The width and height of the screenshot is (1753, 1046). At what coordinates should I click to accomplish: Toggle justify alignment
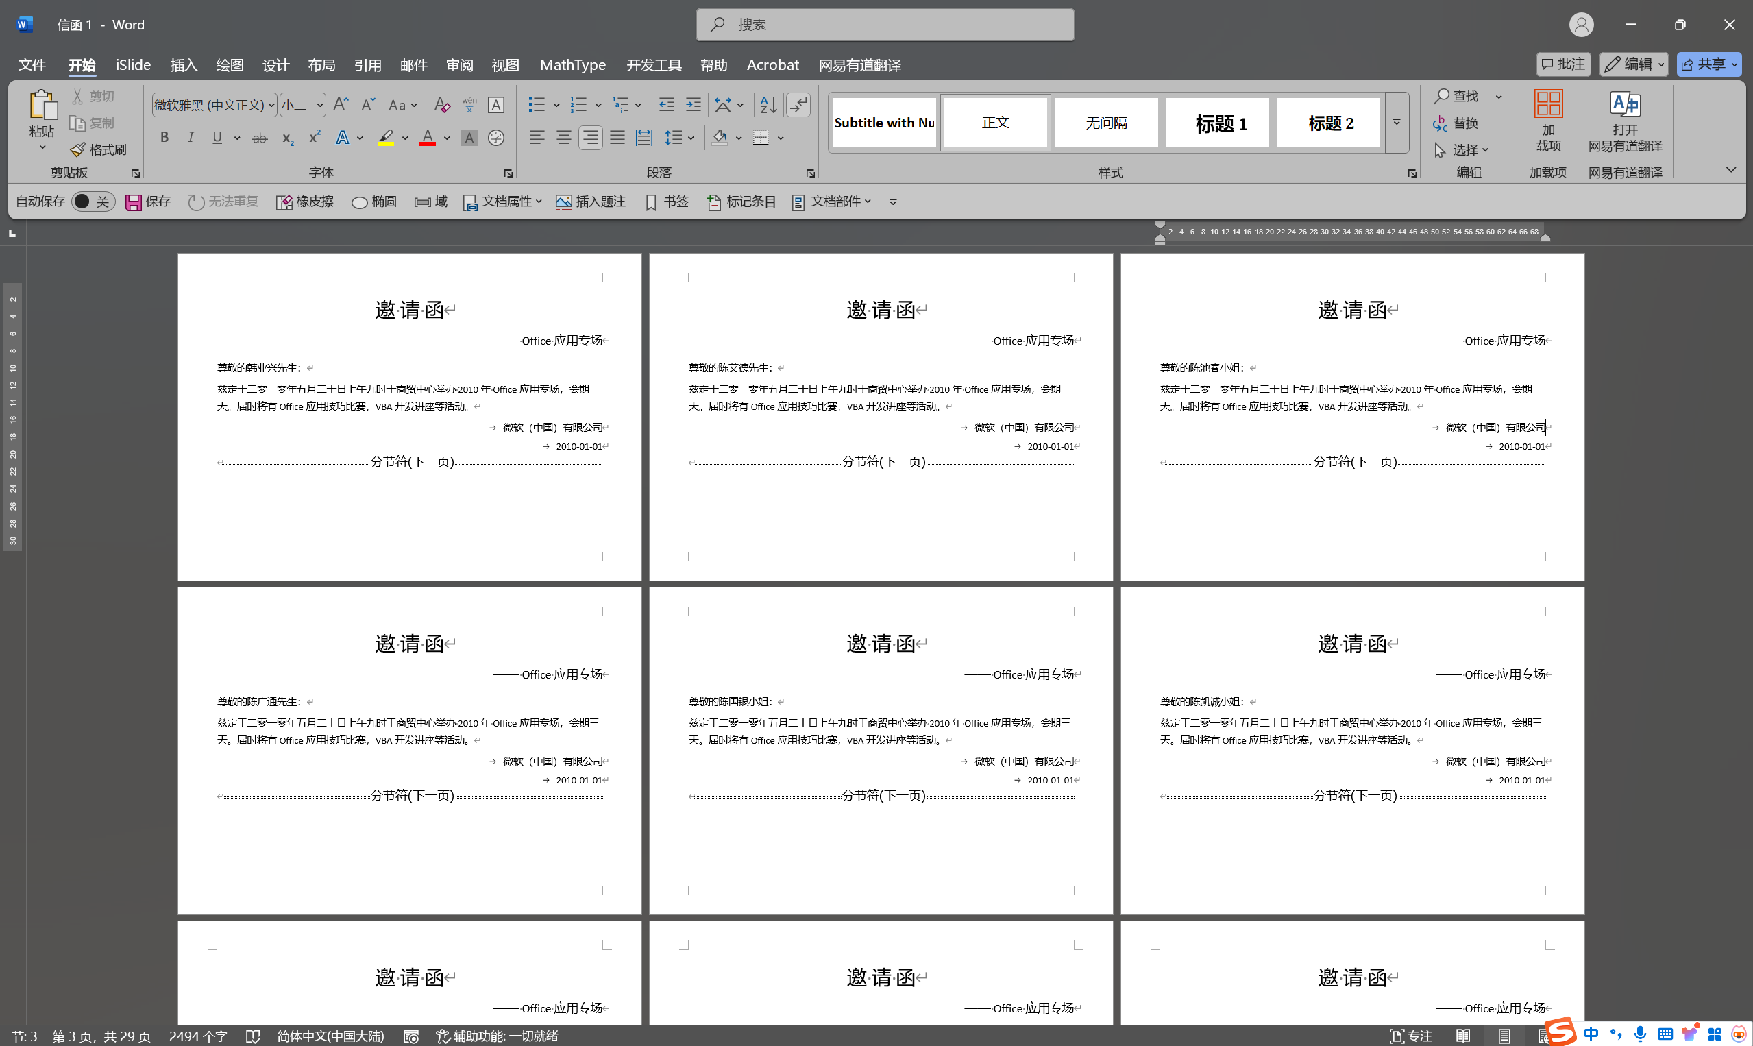tap(617, 138)
